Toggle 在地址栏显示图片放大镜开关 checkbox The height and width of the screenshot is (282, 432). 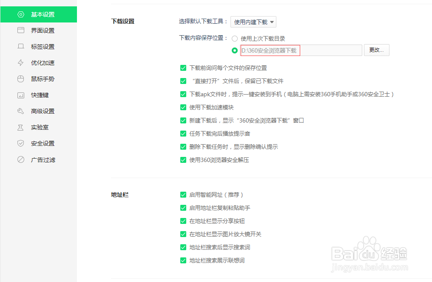point(183,234)
